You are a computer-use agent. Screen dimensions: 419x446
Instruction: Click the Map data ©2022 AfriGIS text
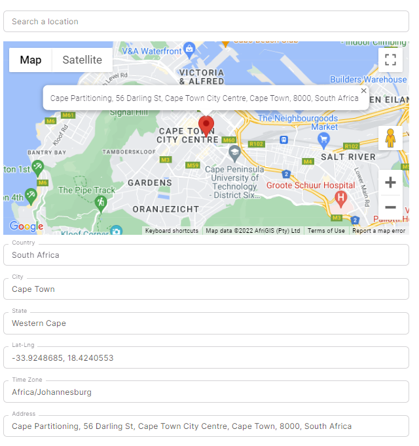pos(253,231)
